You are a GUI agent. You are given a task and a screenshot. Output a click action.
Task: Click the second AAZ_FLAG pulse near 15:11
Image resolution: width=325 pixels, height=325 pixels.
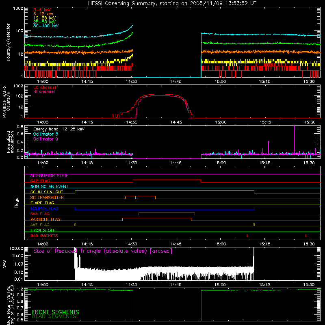(254, 225)
